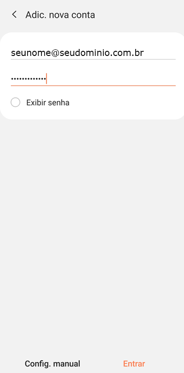This screenshot has height=373, width=184.
Task: Toggle the Exibir senha circle
Action: 15,103
